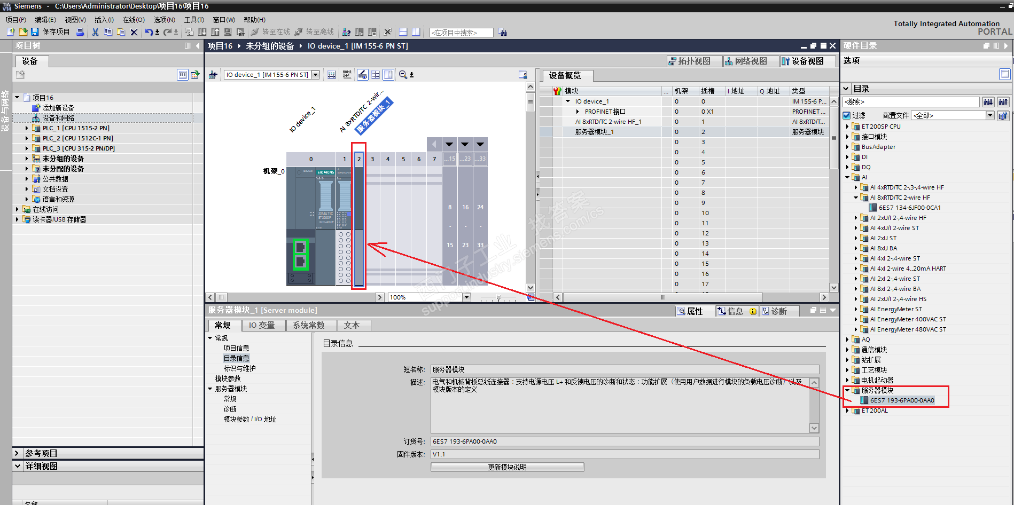Open 模块参数 / I/O 地址 properties page

(x=250, y=419)
